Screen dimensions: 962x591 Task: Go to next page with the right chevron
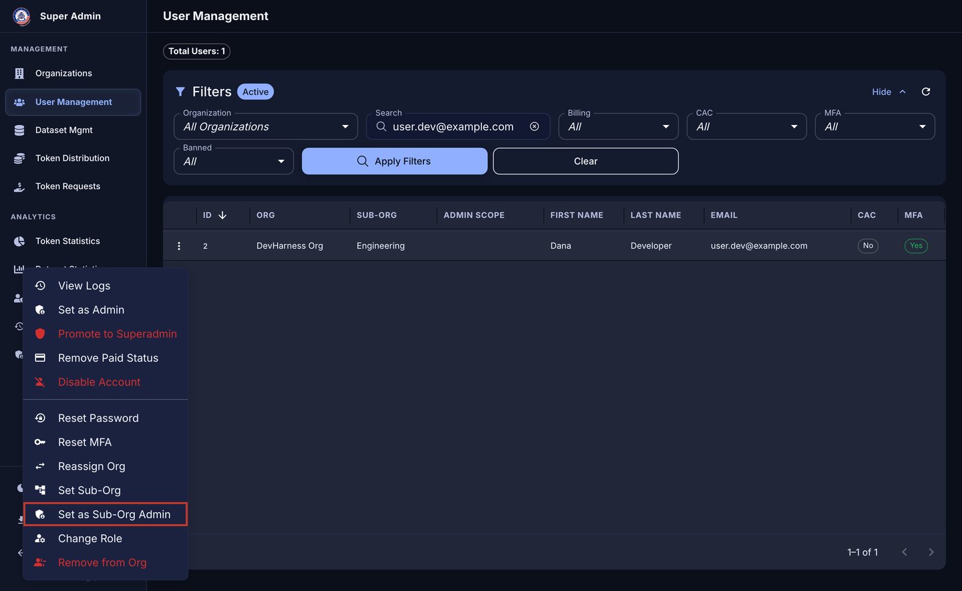(x=931, y=552)
